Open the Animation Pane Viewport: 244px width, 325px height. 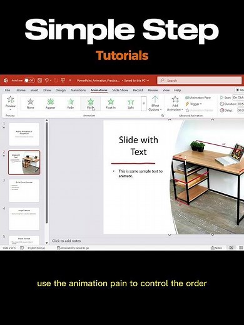pos(198,97)
